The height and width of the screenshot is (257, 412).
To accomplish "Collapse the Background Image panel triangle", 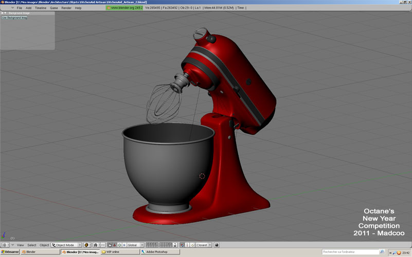I will 5,13.
